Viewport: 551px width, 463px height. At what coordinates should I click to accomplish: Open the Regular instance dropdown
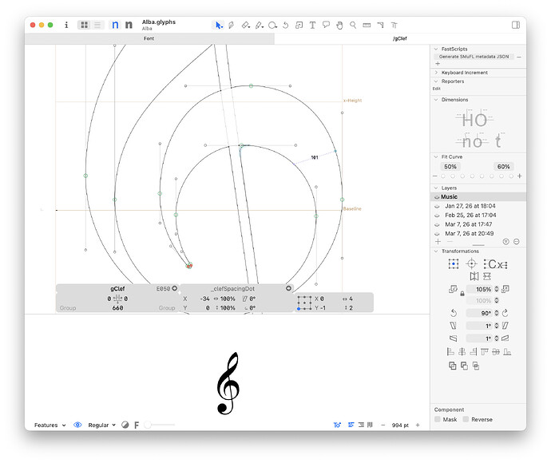coord(102,425)
